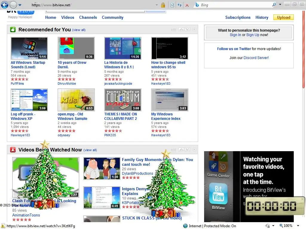
Task: Open the Intgers Demystified video thumbnail
Action: coord(102,198)
